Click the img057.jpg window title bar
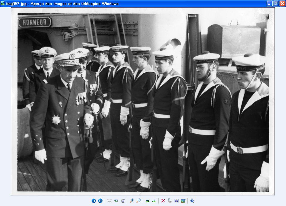The image size is (286, 206). (140, 4)
